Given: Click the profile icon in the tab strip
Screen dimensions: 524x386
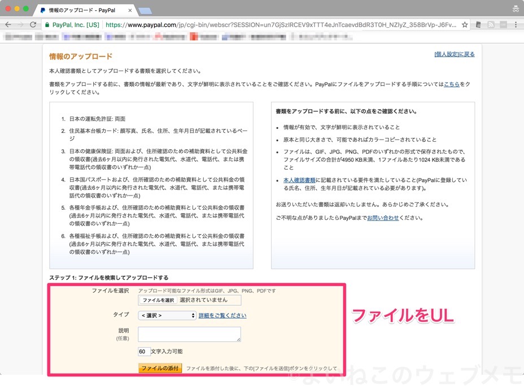Looking at the screenshot, I should coord(514,8).
